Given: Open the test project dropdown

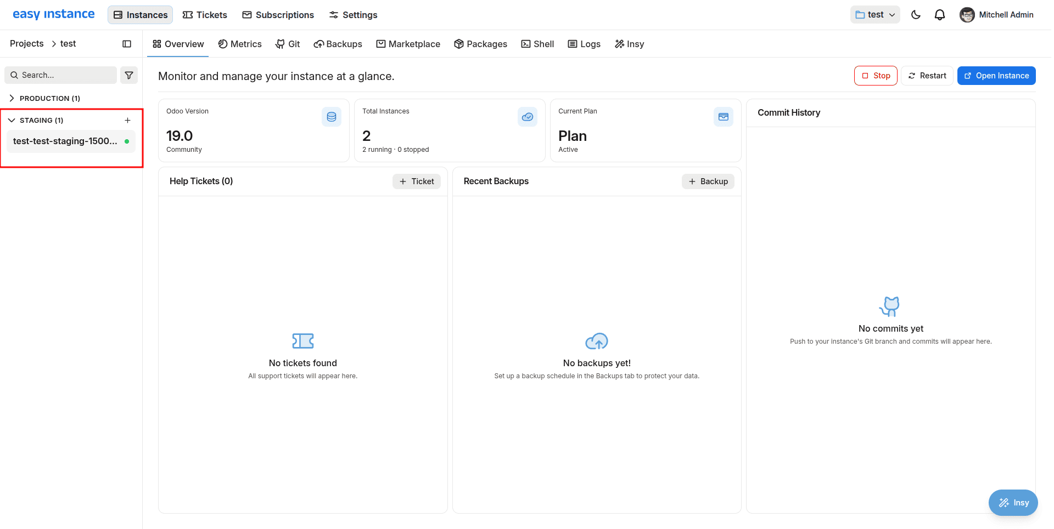Looking at the screenshot, I should pyautogui.click(x=875, y=15).
